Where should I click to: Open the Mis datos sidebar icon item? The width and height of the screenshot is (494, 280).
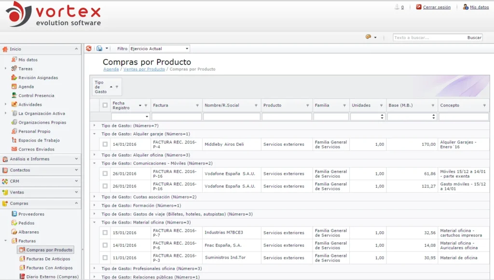[14, 59]
